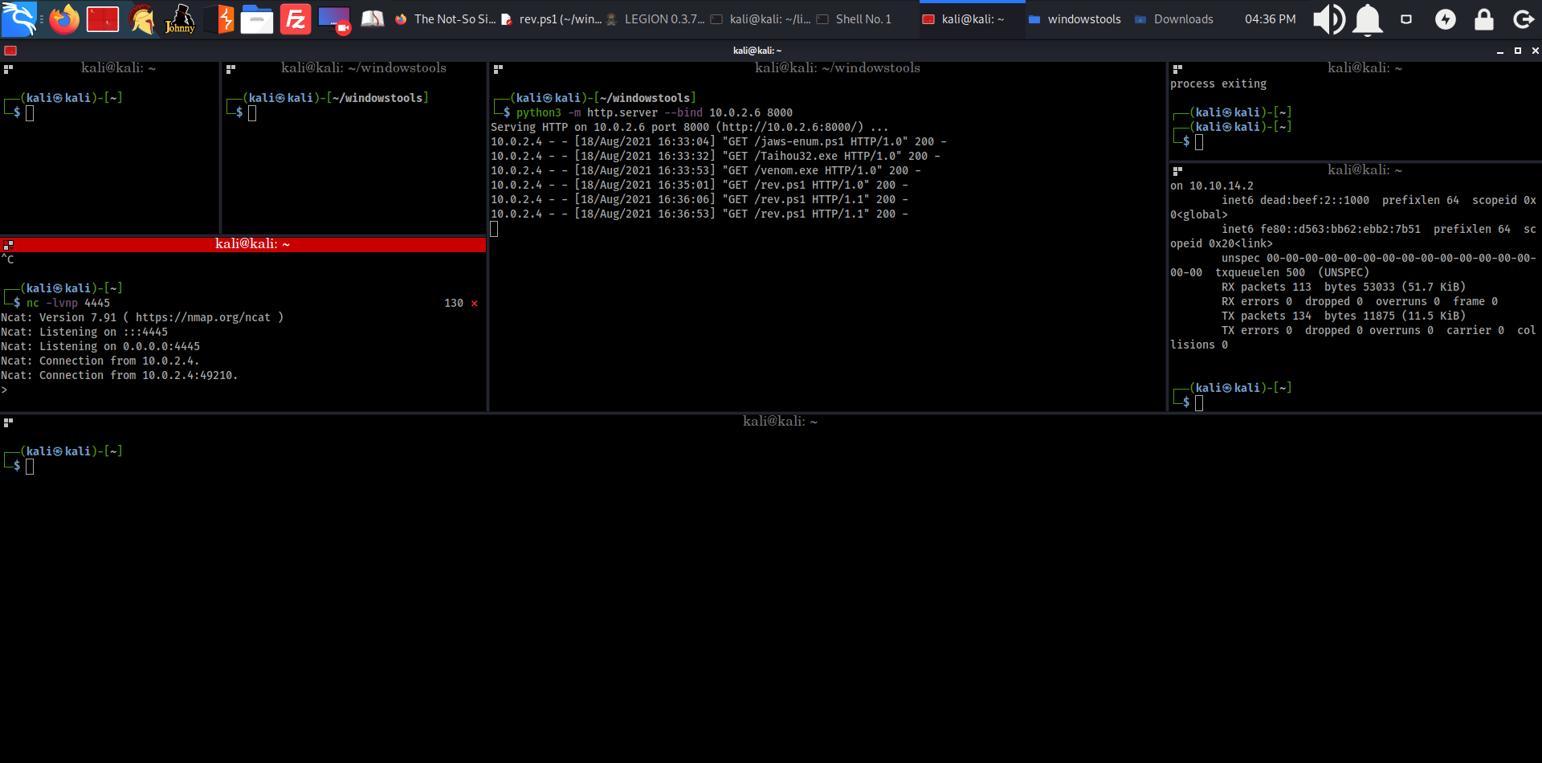This screenshot has width=1542, height=763.
Task: Switch to The Not-So Si... Firefox window
Action: tap(446, 19)
